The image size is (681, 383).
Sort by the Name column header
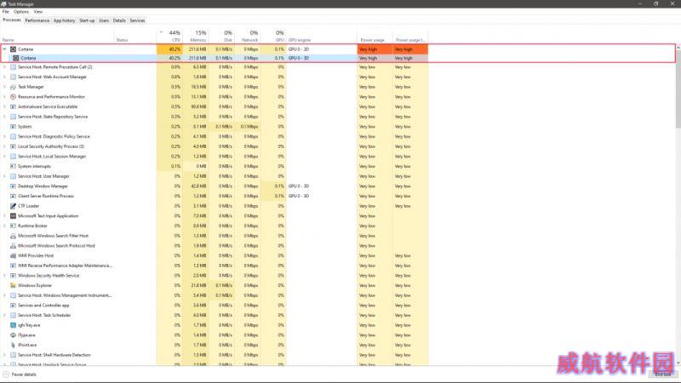(57, 36)
